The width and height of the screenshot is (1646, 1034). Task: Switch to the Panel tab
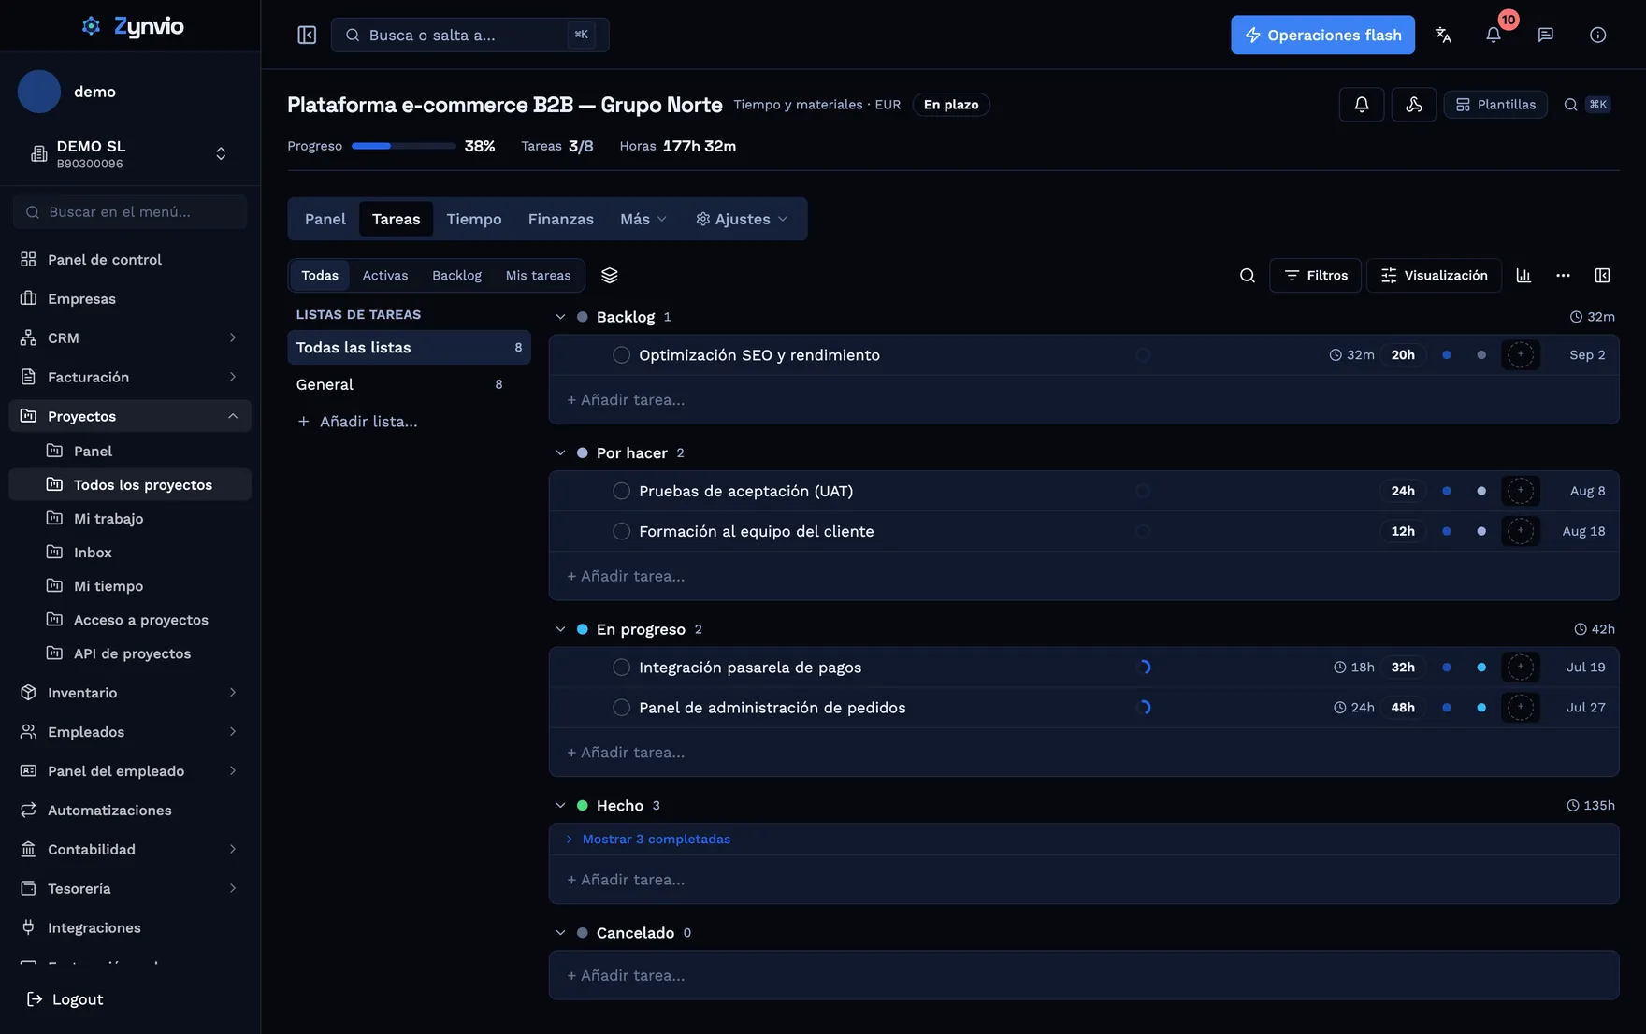[325, 219]
